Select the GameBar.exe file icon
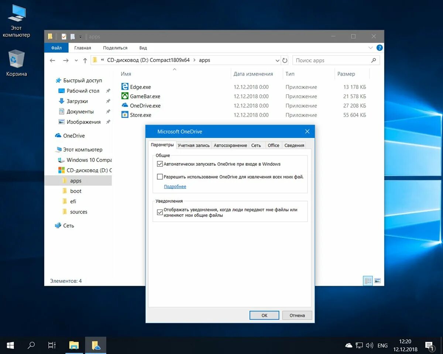 (x=125, y=96)
